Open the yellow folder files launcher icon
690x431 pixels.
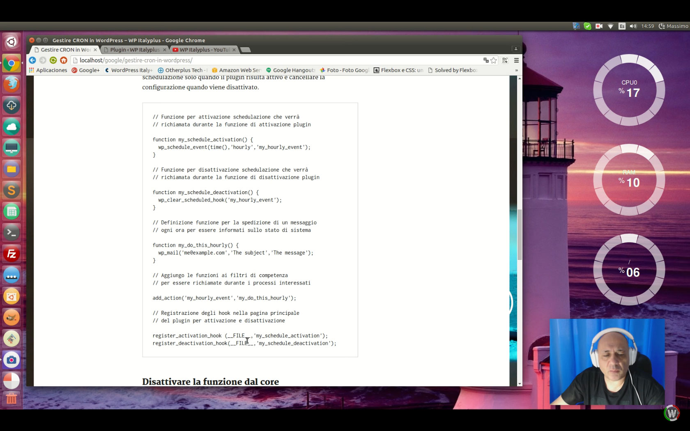11,169
